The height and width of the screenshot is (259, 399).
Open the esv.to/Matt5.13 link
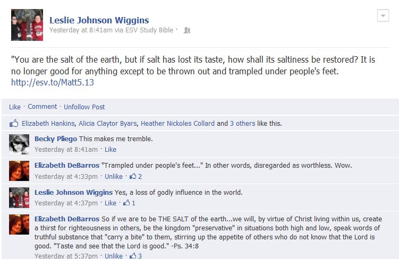(x=53, y=82)
